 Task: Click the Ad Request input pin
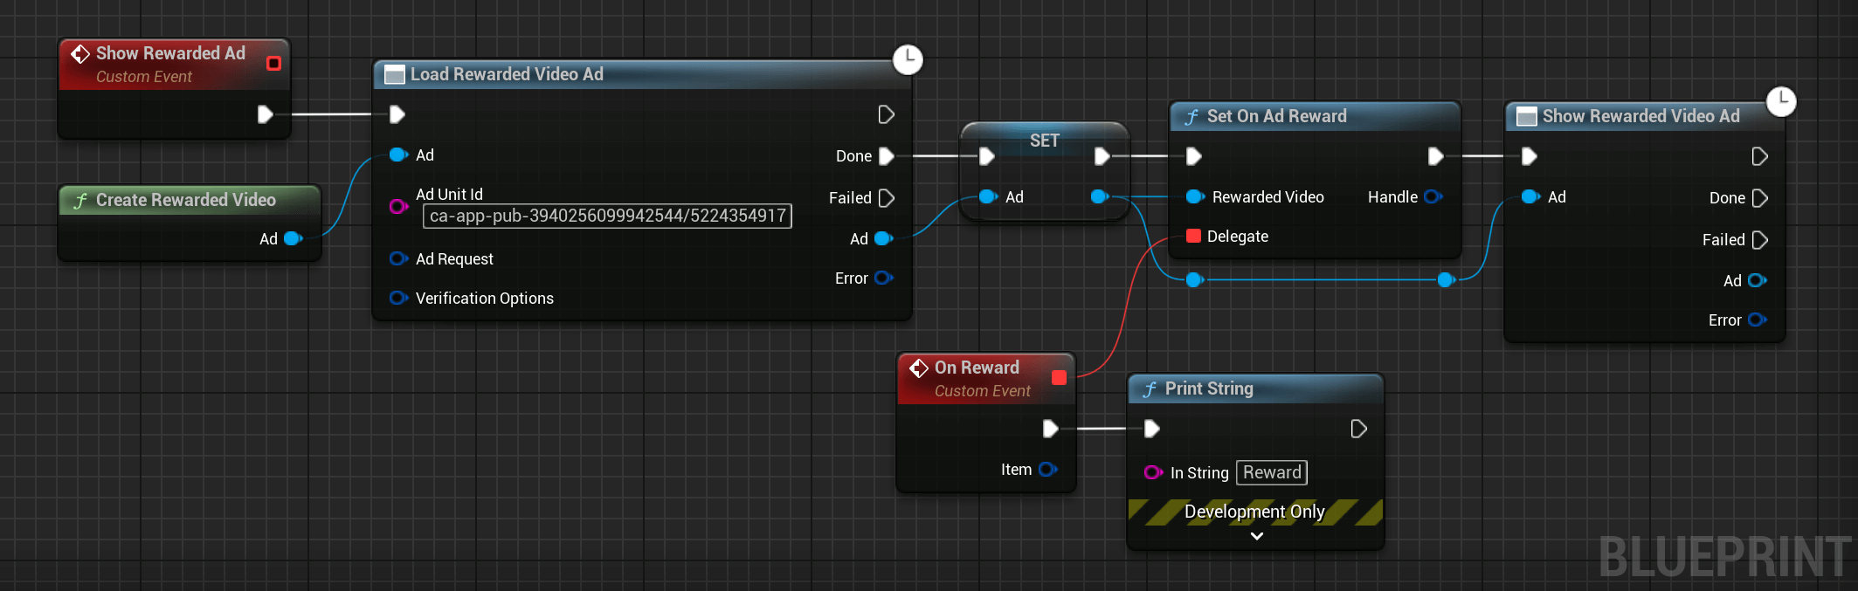[398, 258]
